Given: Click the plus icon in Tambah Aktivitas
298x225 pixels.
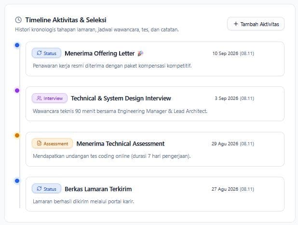Looking at the screenshot, I should click(x=236, y=24).
